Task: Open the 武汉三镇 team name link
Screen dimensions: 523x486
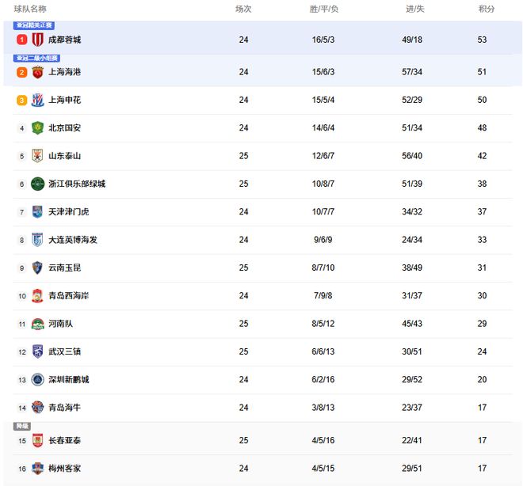Action: point(64,351)
